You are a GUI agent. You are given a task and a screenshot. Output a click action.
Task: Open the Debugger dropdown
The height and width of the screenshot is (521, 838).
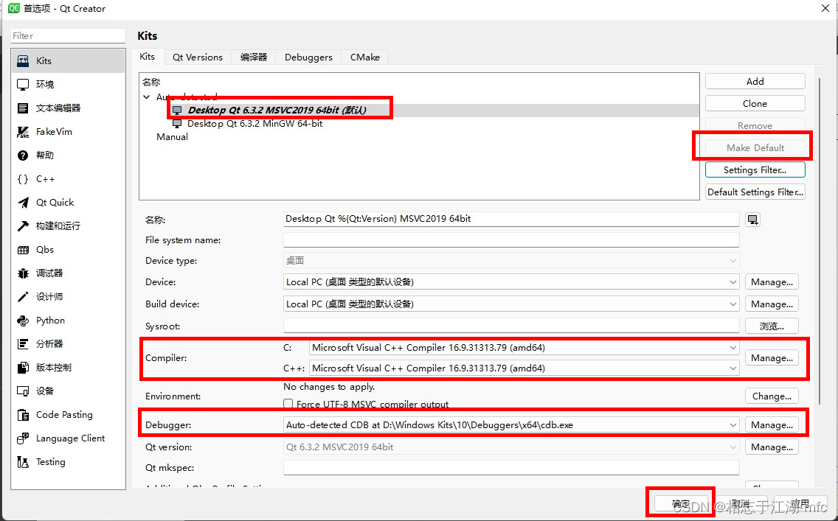click(x=511, y=425)
